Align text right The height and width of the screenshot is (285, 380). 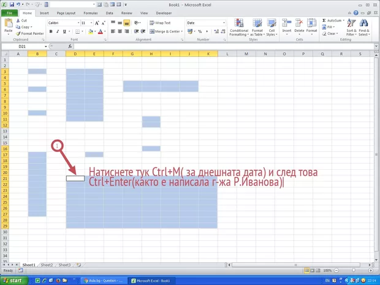click(126, 31)
